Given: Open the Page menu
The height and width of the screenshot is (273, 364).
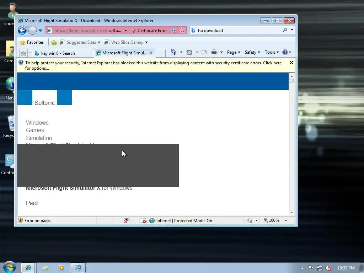Looking at the screenshot, I should (234, 52).
